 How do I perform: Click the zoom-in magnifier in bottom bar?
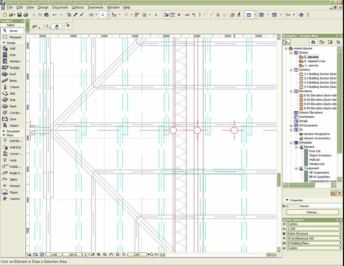(x=98, y=255)
